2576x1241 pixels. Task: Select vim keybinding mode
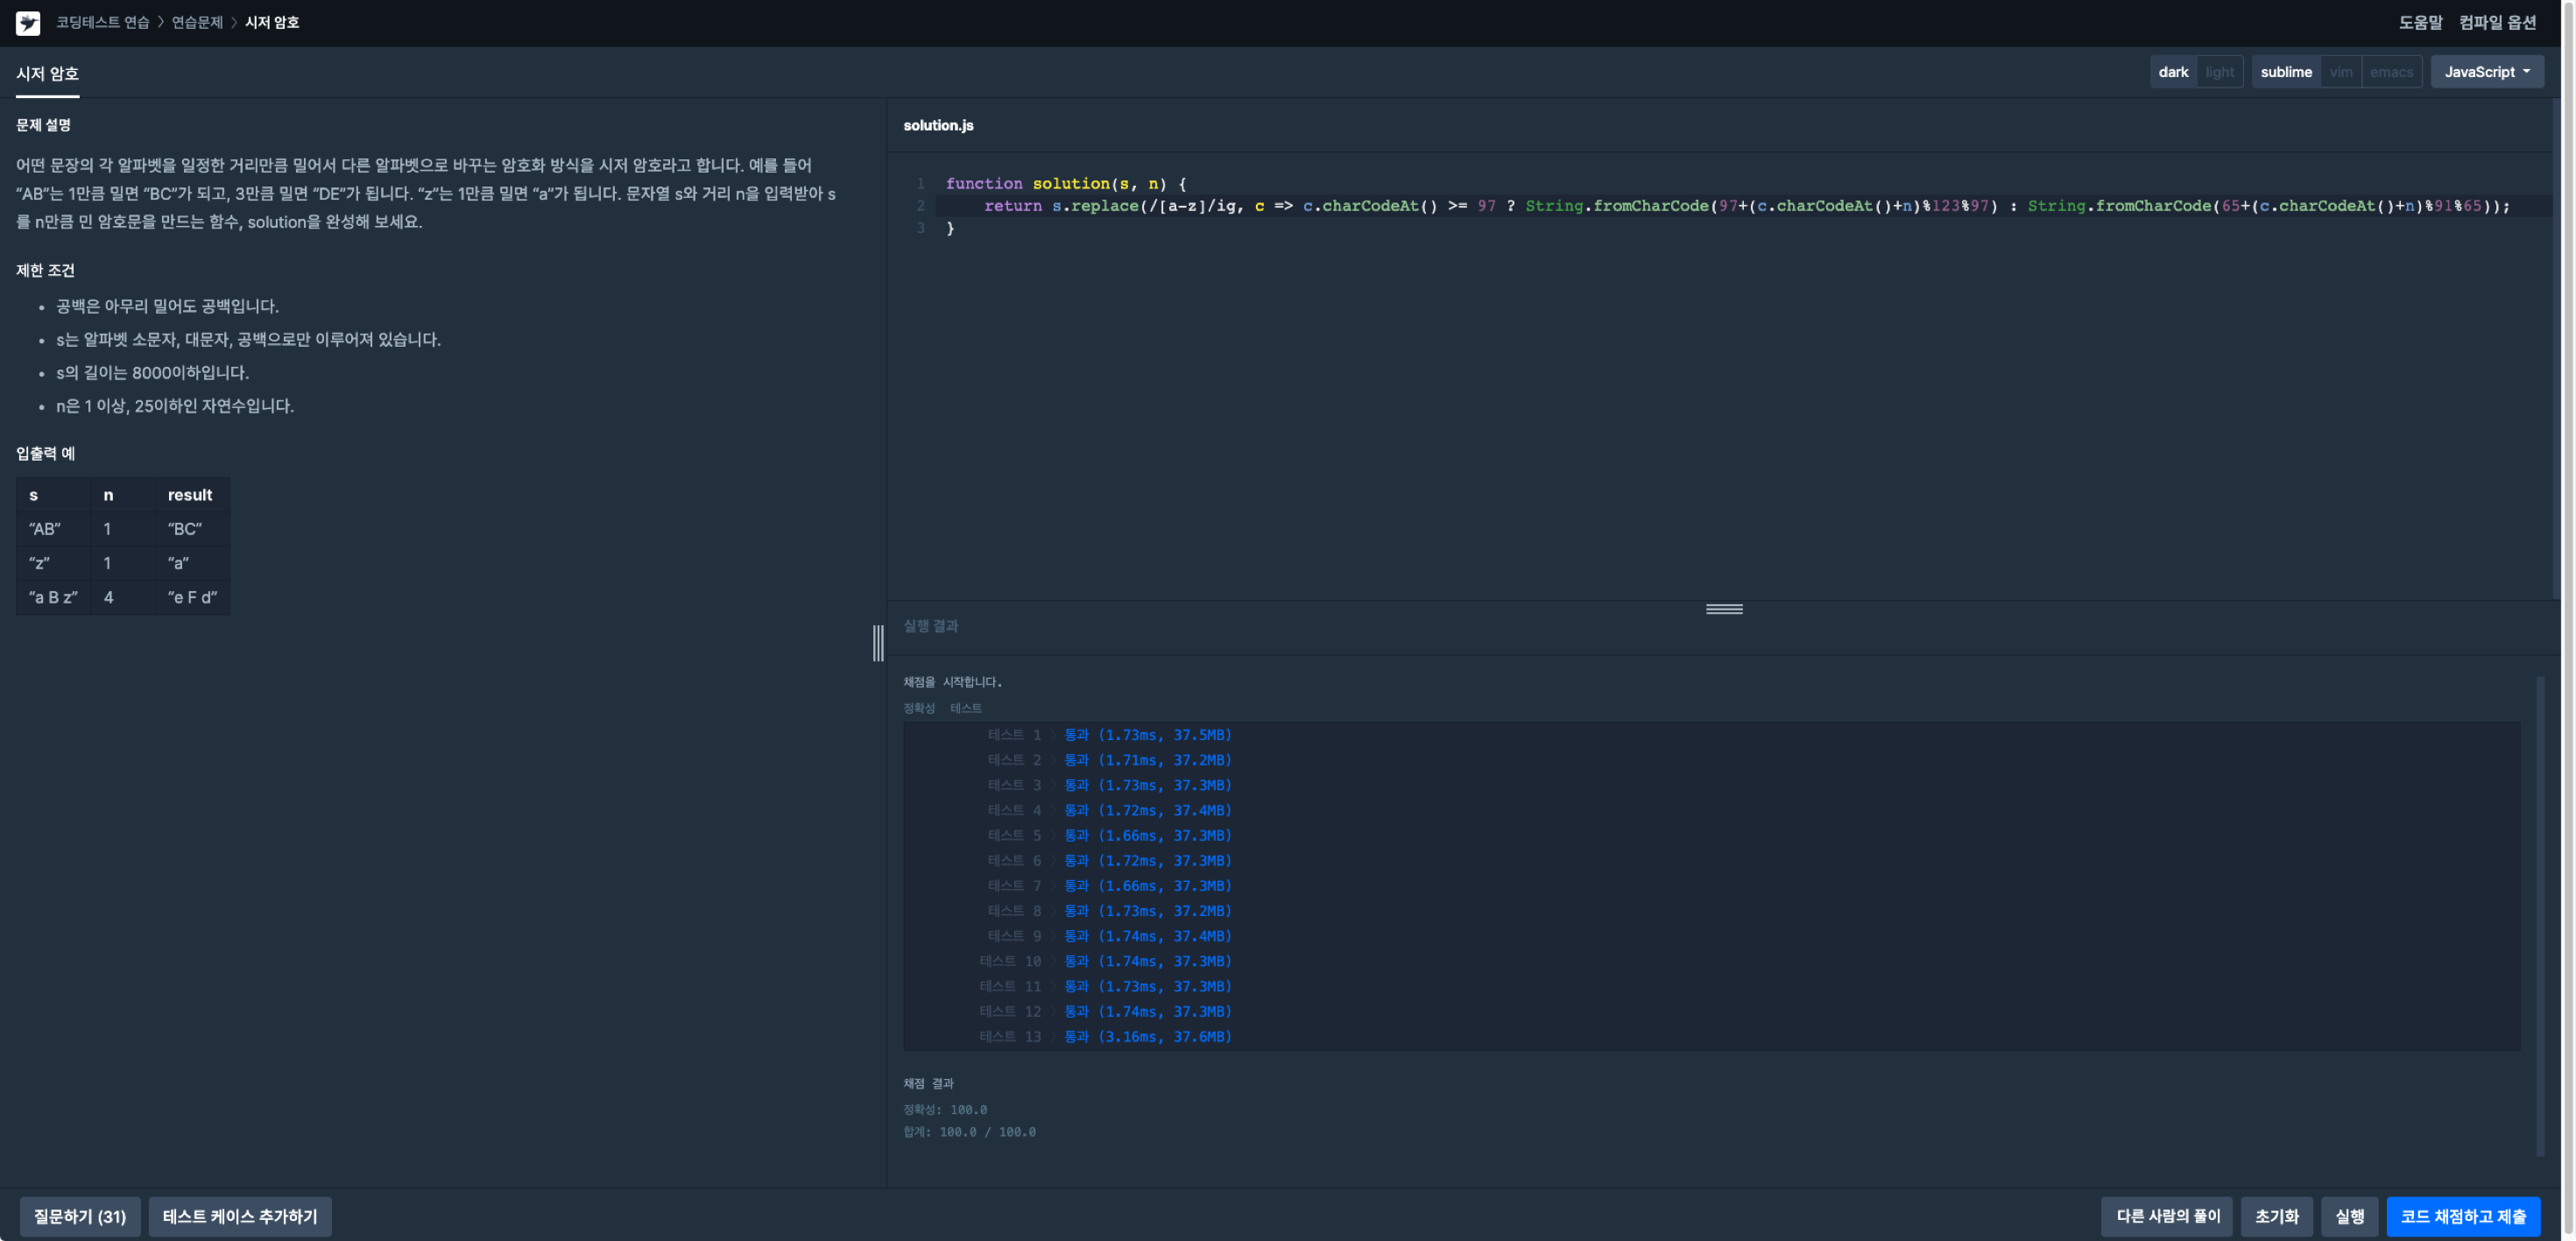[2340, 72]
